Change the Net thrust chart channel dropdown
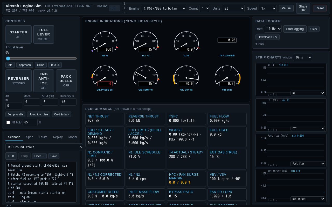 point(308,199)
